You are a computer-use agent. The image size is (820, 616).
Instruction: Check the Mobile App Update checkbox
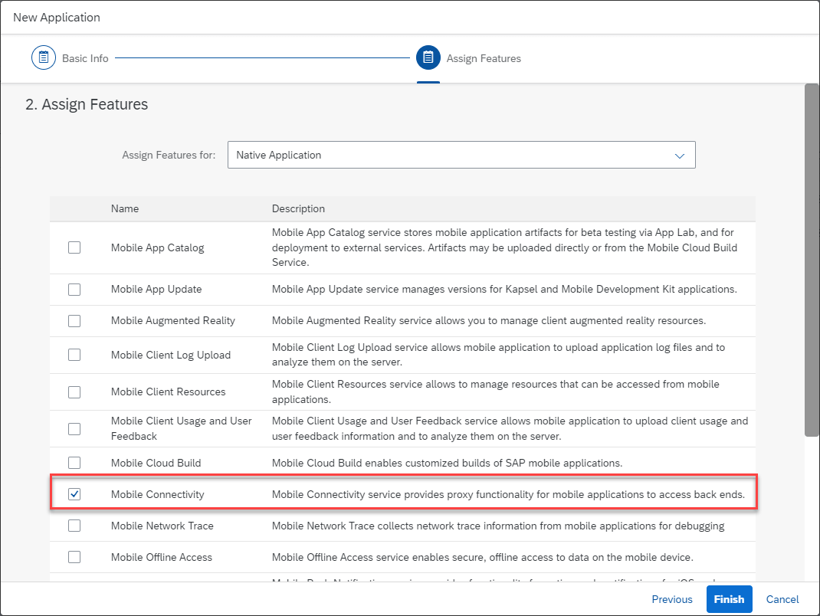74,290
